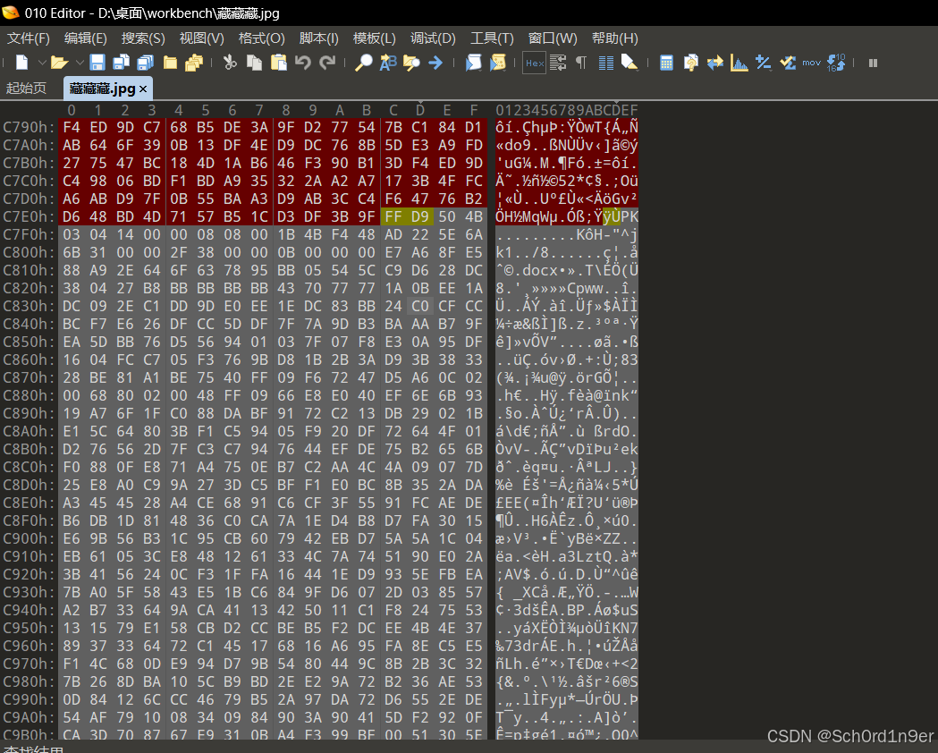Image resolution: width=938 pixels, height=753 pixels.
Task: Cut selection with the scissors icon
Action: (230, 63)
